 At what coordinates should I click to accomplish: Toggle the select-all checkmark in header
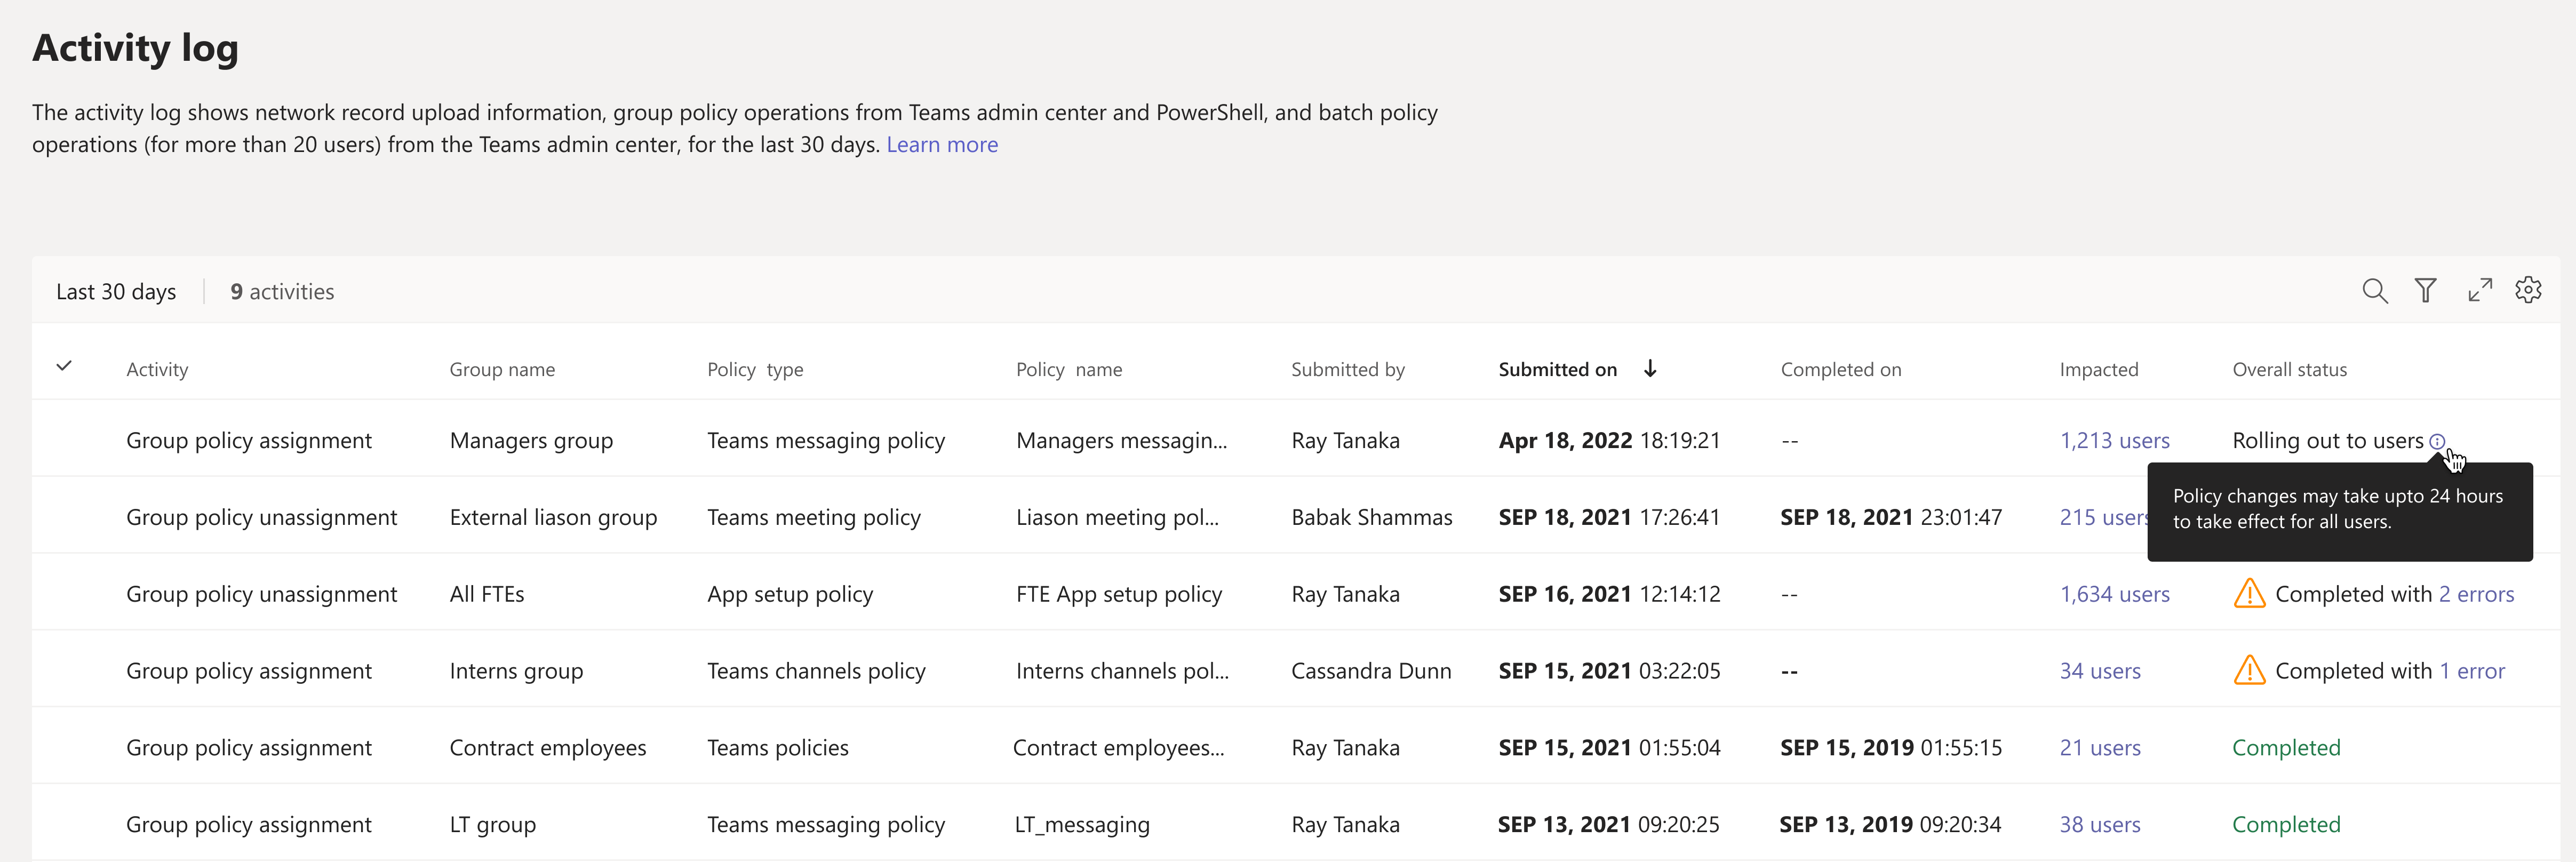point(64,366)
